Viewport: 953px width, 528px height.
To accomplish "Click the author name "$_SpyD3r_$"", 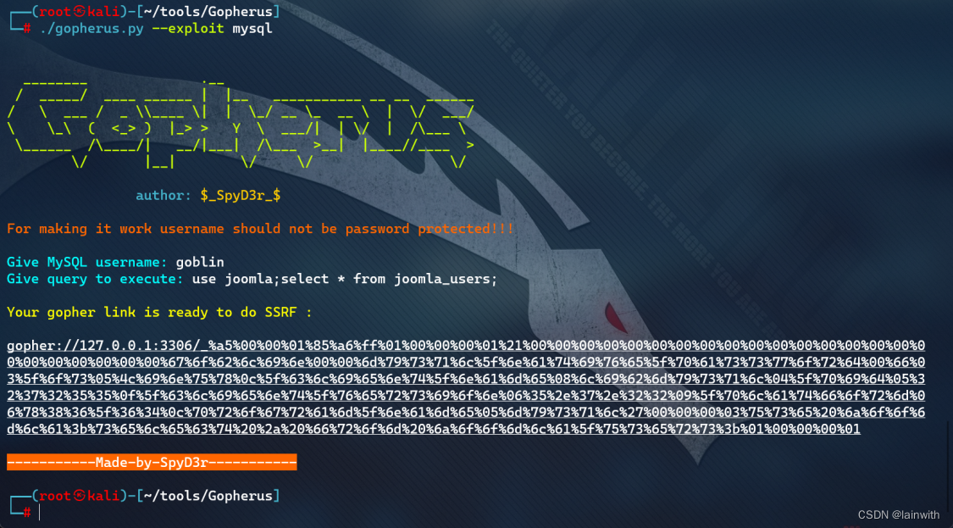I will (x=240, y=195).
